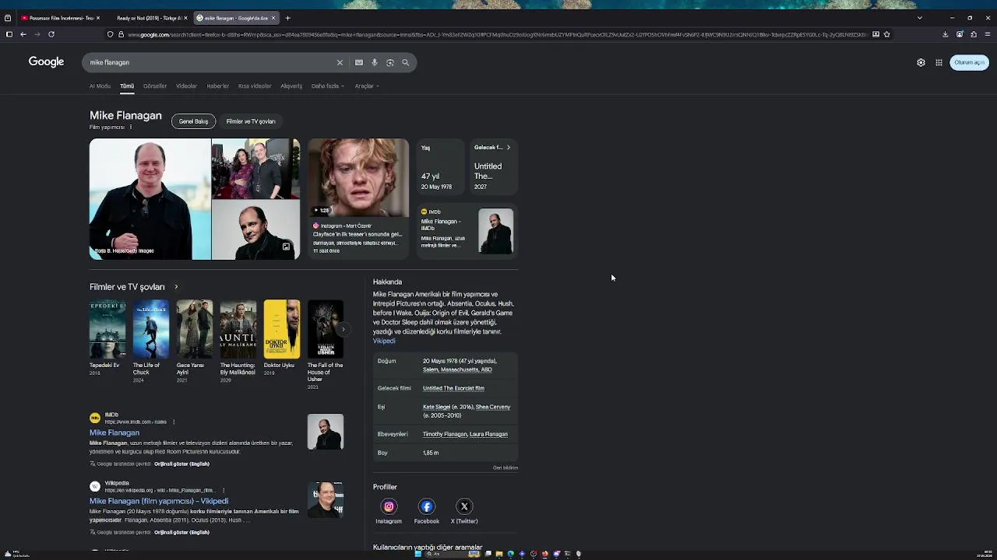997x560 pixels.
Task: Show the Firefox list all tabs dropdown
Action: (919, 18)
